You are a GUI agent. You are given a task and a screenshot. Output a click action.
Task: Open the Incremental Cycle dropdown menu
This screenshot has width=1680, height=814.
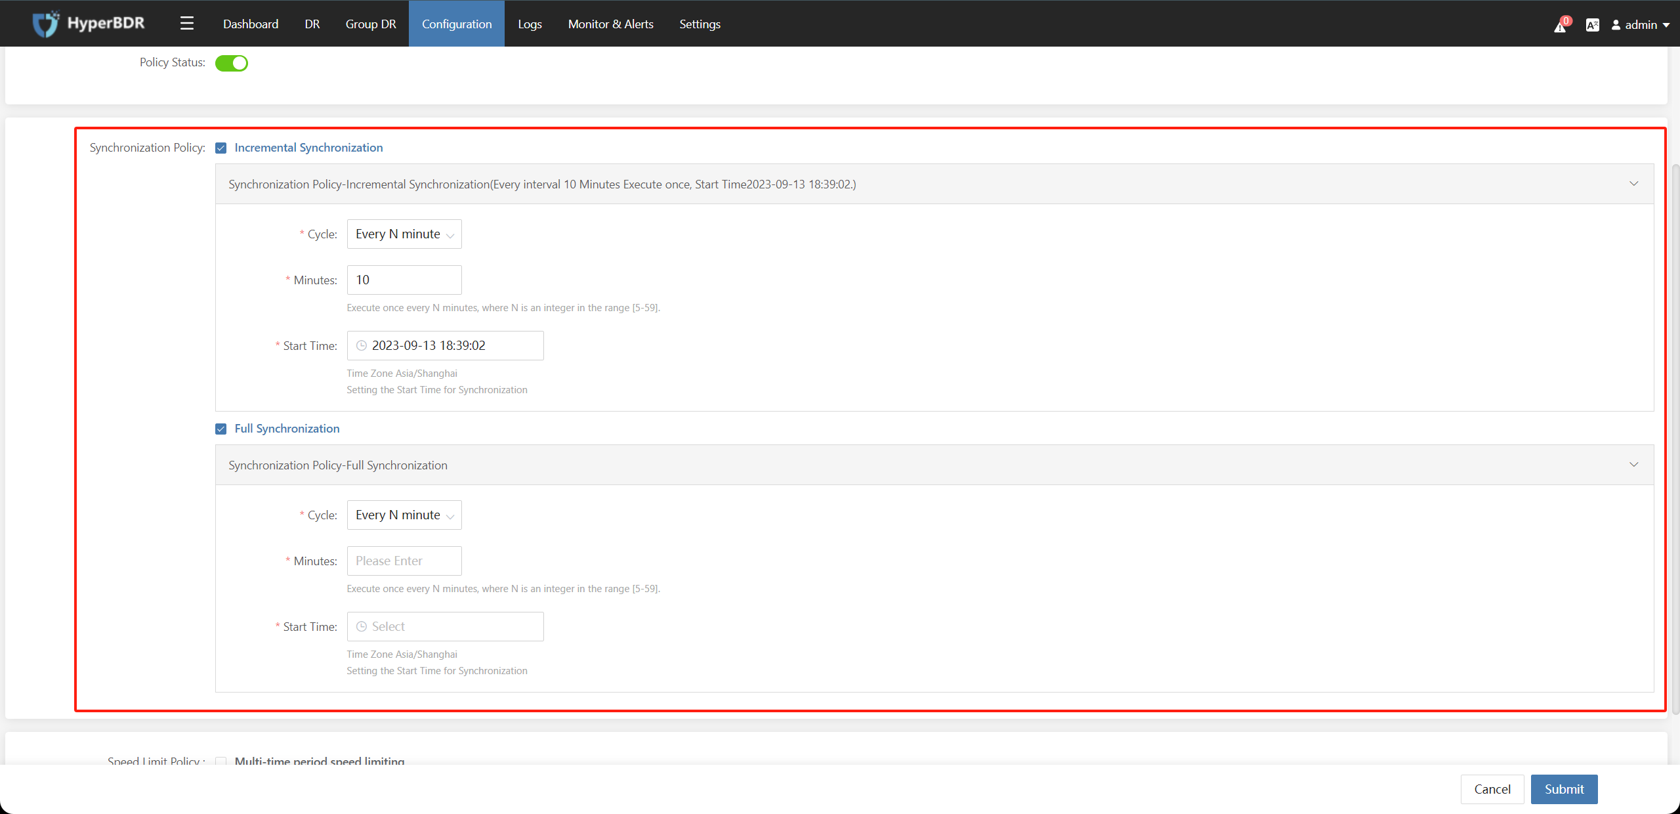coord(404,234)
